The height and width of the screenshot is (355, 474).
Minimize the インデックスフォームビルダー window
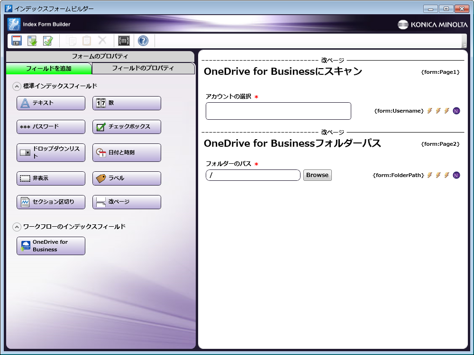click(x=430, y=9)
